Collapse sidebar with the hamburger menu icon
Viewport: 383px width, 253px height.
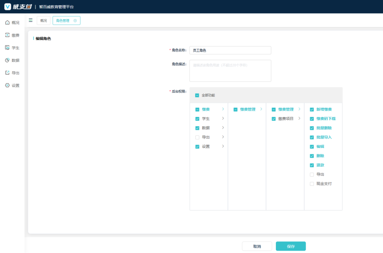30,20
